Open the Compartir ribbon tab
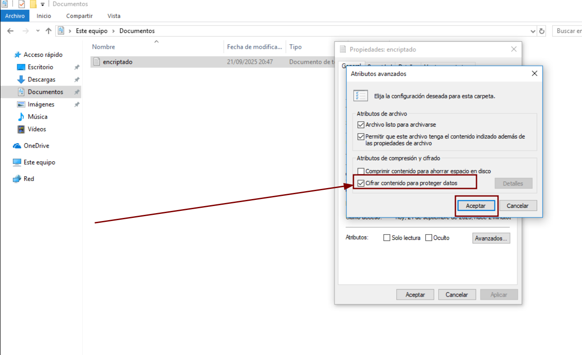The width and height of the screenshot is (582, 355). 80,16
